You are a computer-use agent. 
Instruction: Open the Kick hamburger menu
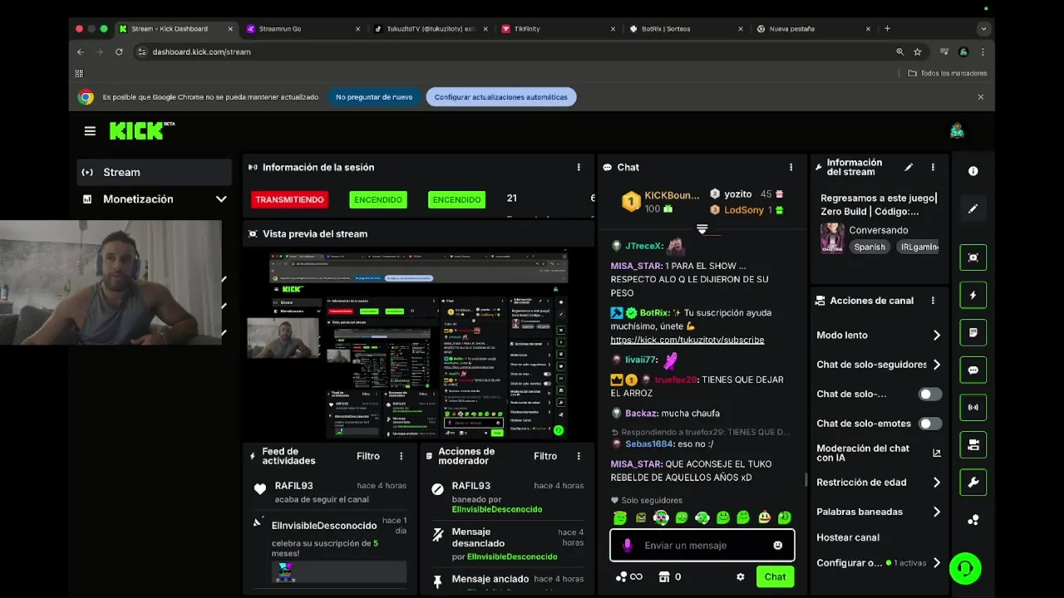(90, 130)
